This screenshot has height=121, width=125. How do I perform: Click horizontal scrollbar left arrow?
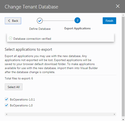[6, 114]
